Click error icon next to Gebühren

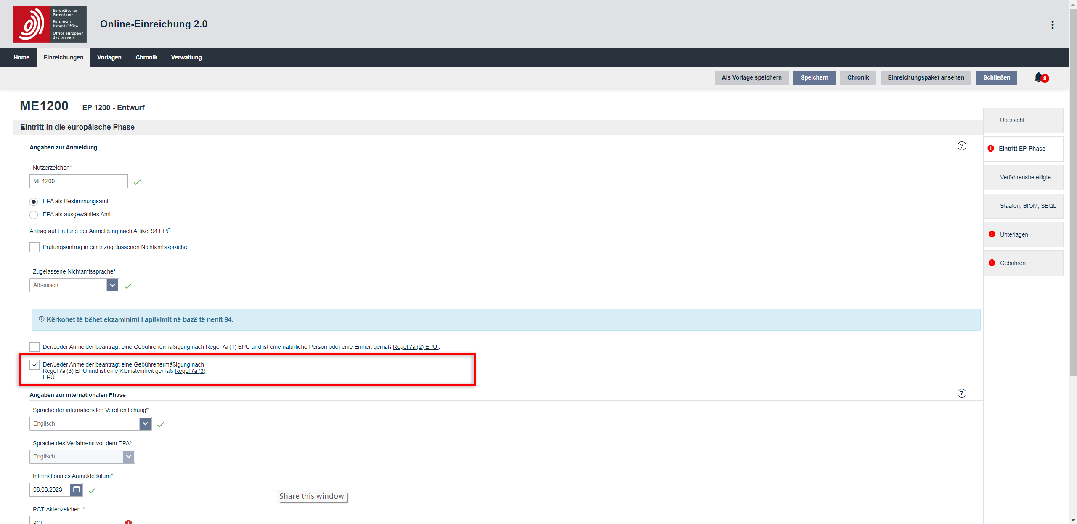click(x=992, y=263)
